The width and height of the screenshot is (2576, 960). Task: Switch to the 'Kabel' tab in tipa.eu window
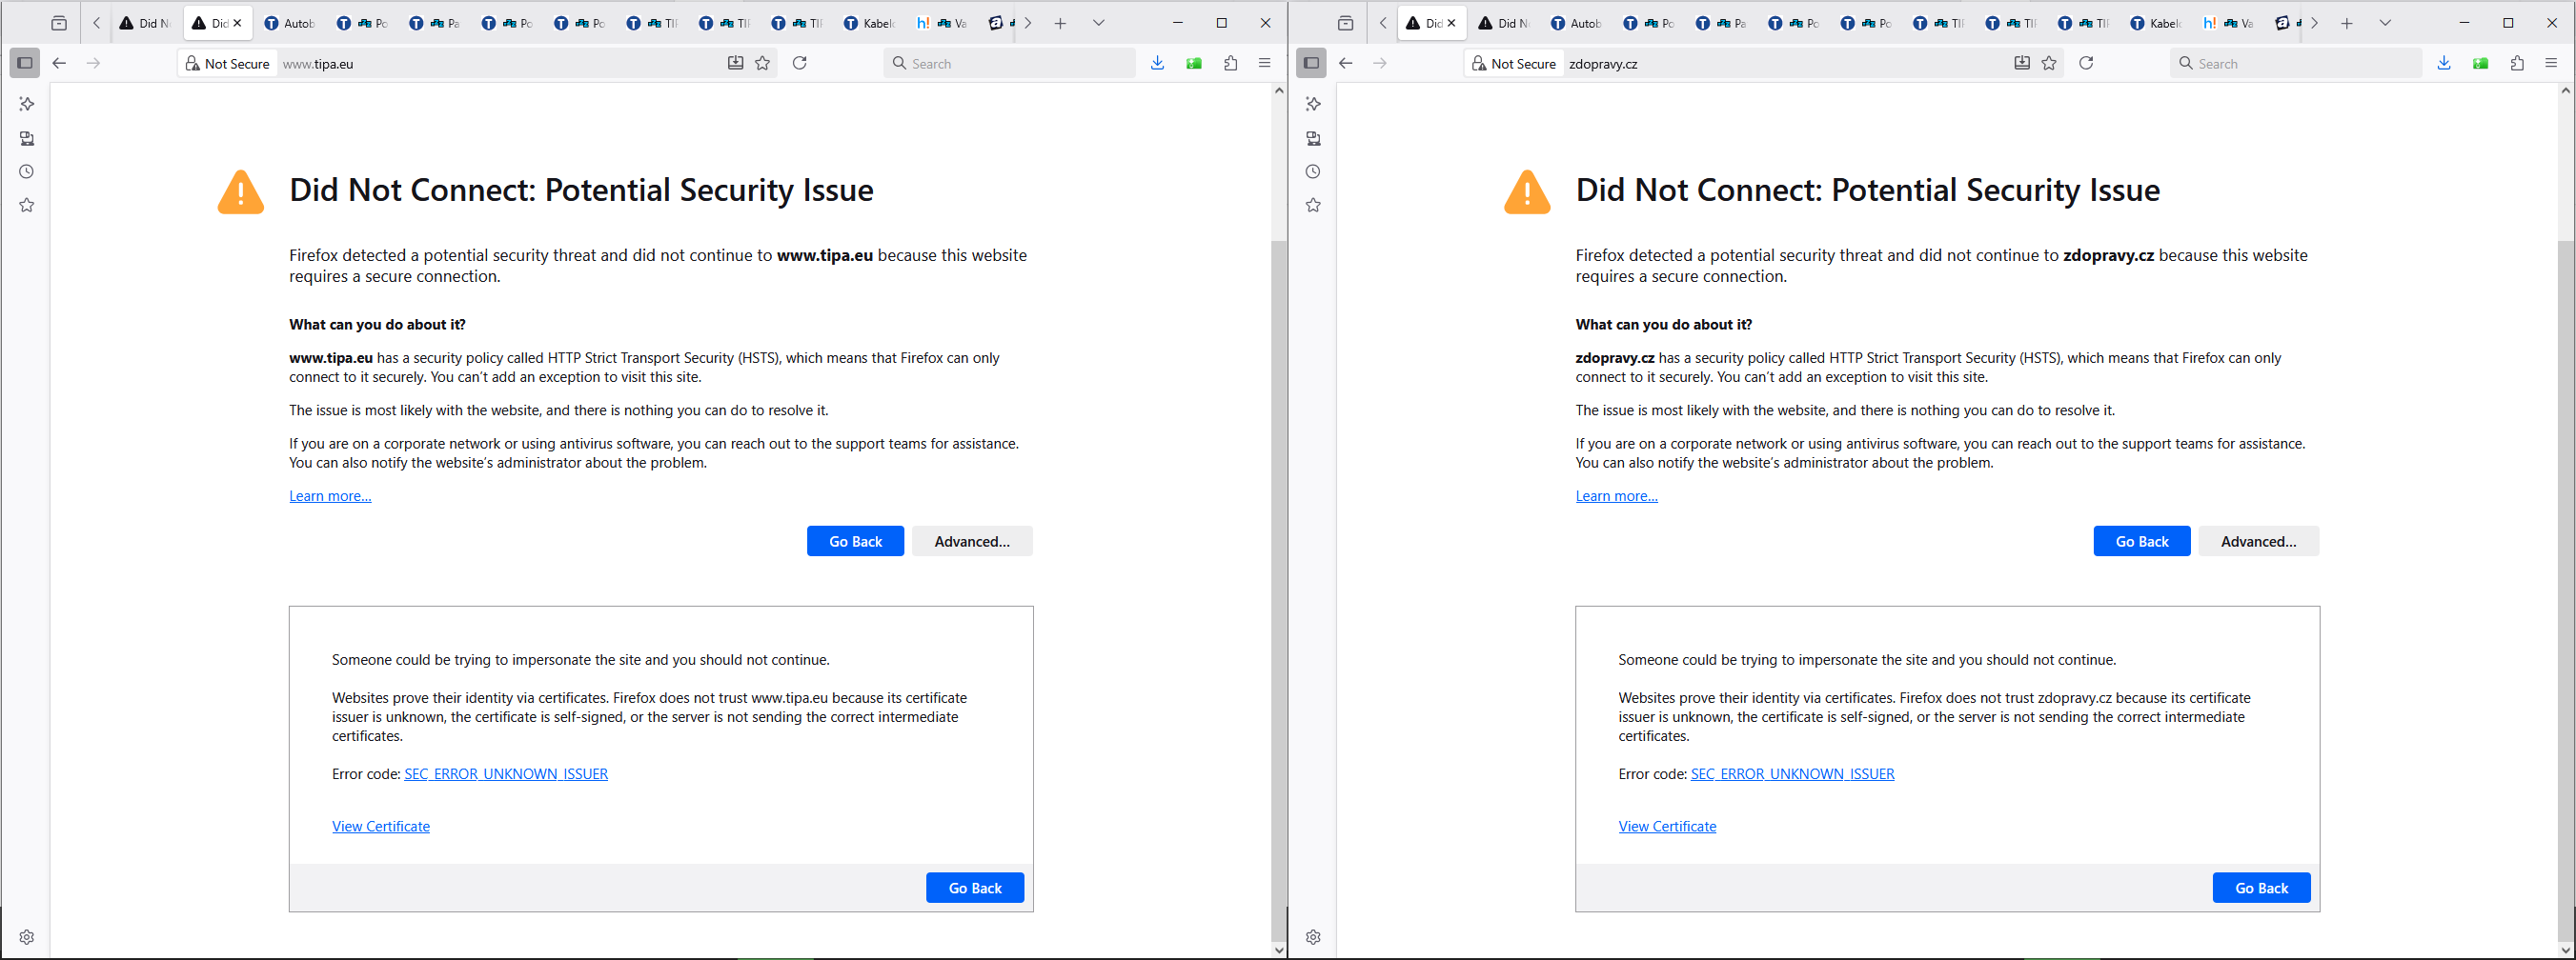(x=869, y=23)
